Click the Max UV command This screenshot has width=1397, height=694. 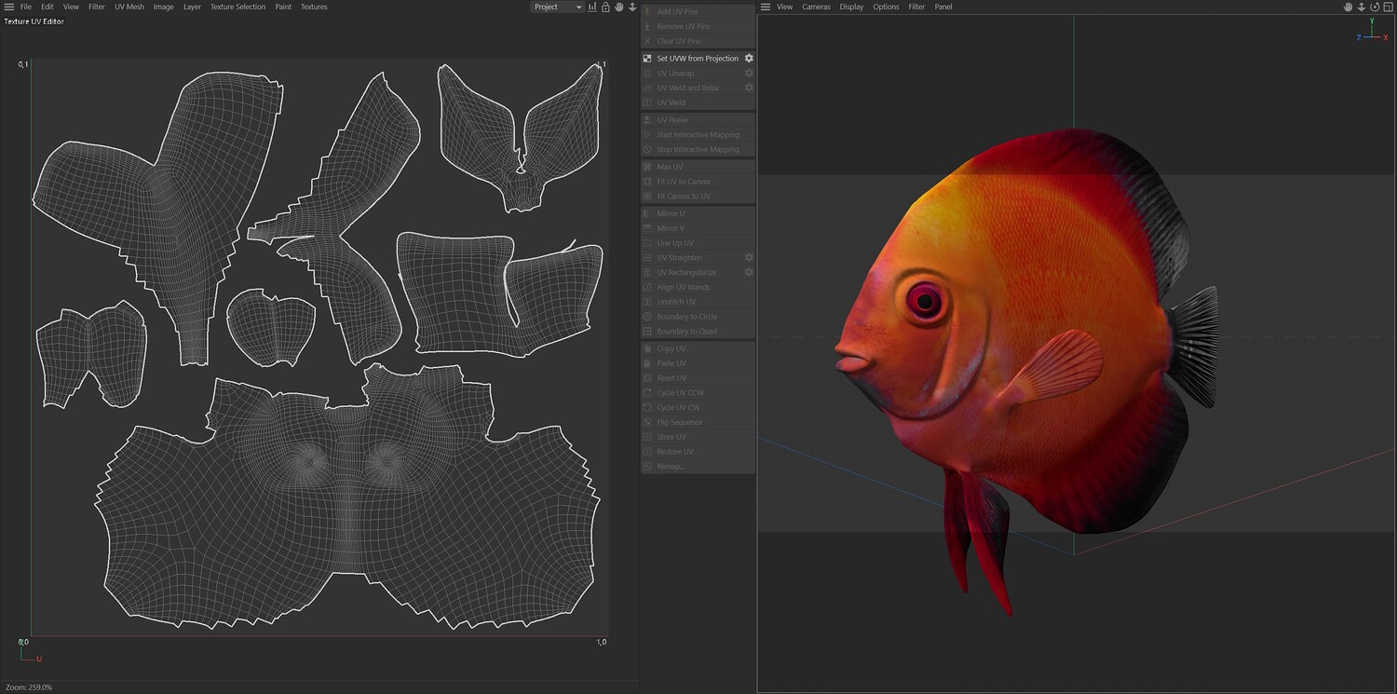click(698, 167)
